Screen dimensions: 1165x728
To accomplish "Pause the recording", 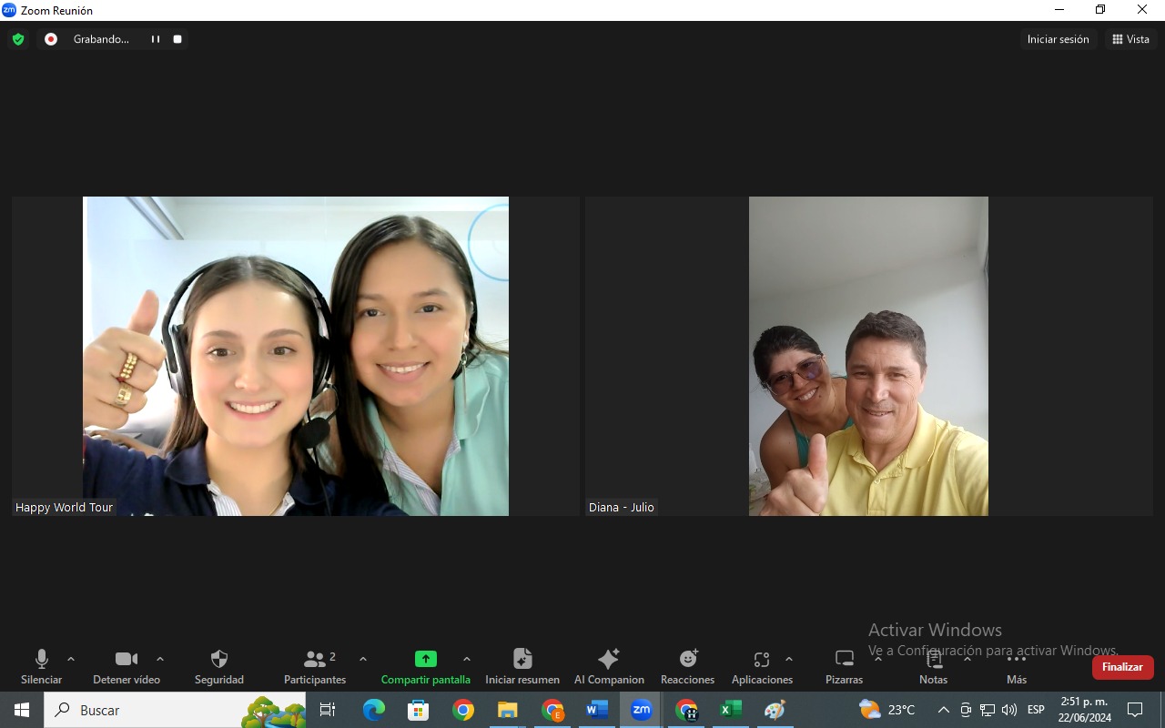I will tap(156, 39).
